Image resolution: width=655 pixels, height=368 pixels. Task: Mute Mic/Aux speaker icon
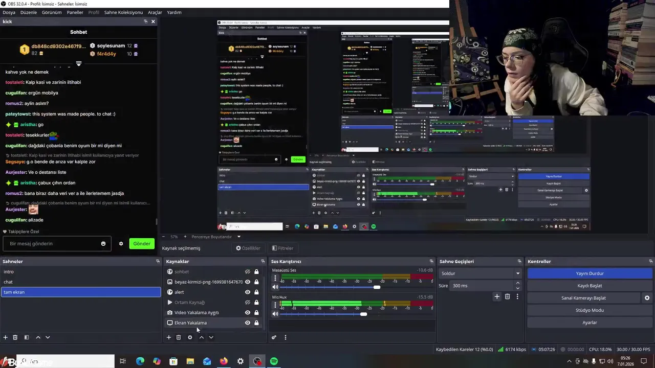click(275, 314)
